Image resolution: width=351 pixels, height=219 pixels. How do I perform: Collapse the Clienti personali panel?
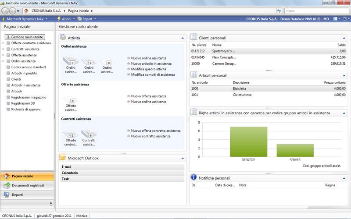[344, 39]
